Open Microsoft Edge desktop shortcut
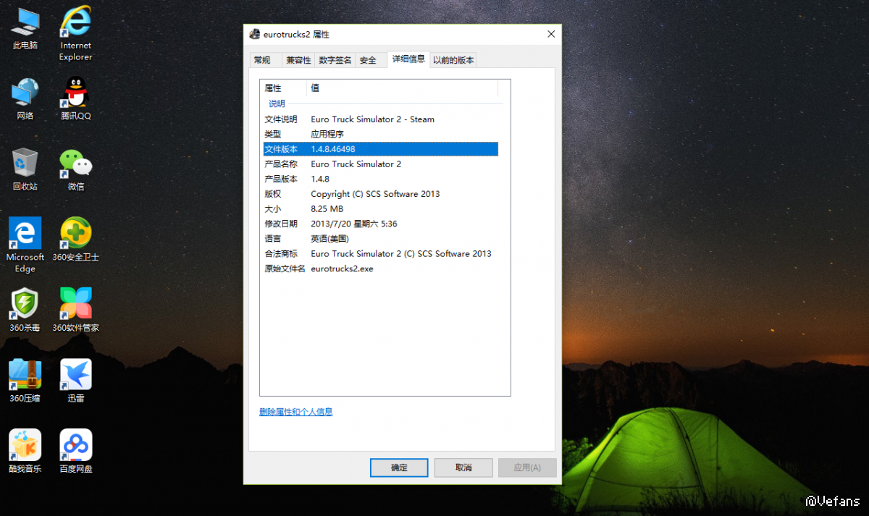This screenshot has width=869, height=516. [25, 245]
